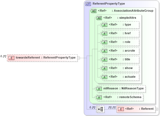Expand the Referent element node

pos(157,109)
